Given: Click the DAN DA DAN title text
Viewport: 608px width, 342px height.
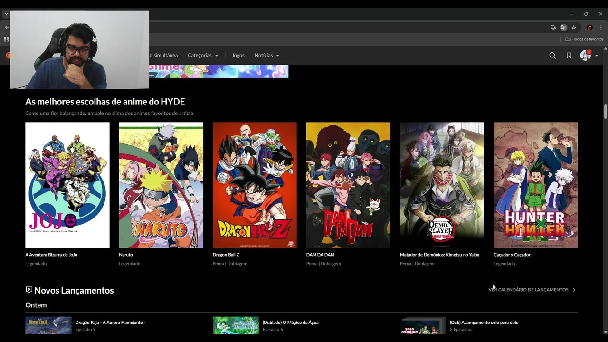Looking at the screenshot, I should click(x=320, y=255).
